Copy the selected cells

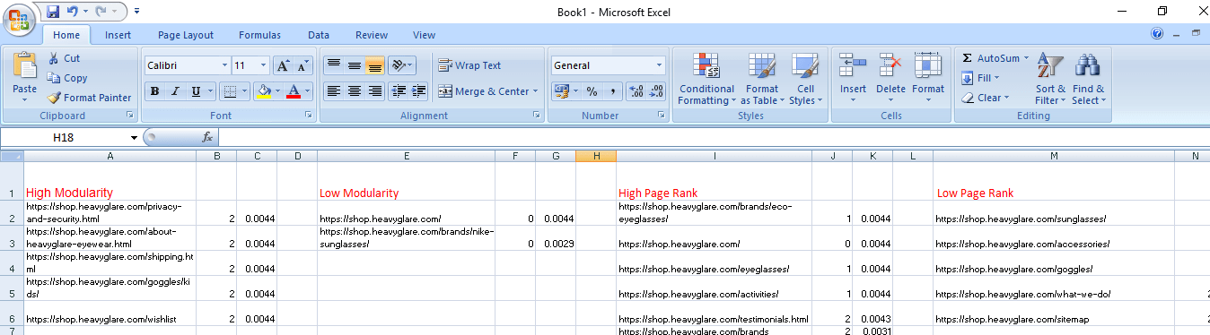(x=68, y=78)
